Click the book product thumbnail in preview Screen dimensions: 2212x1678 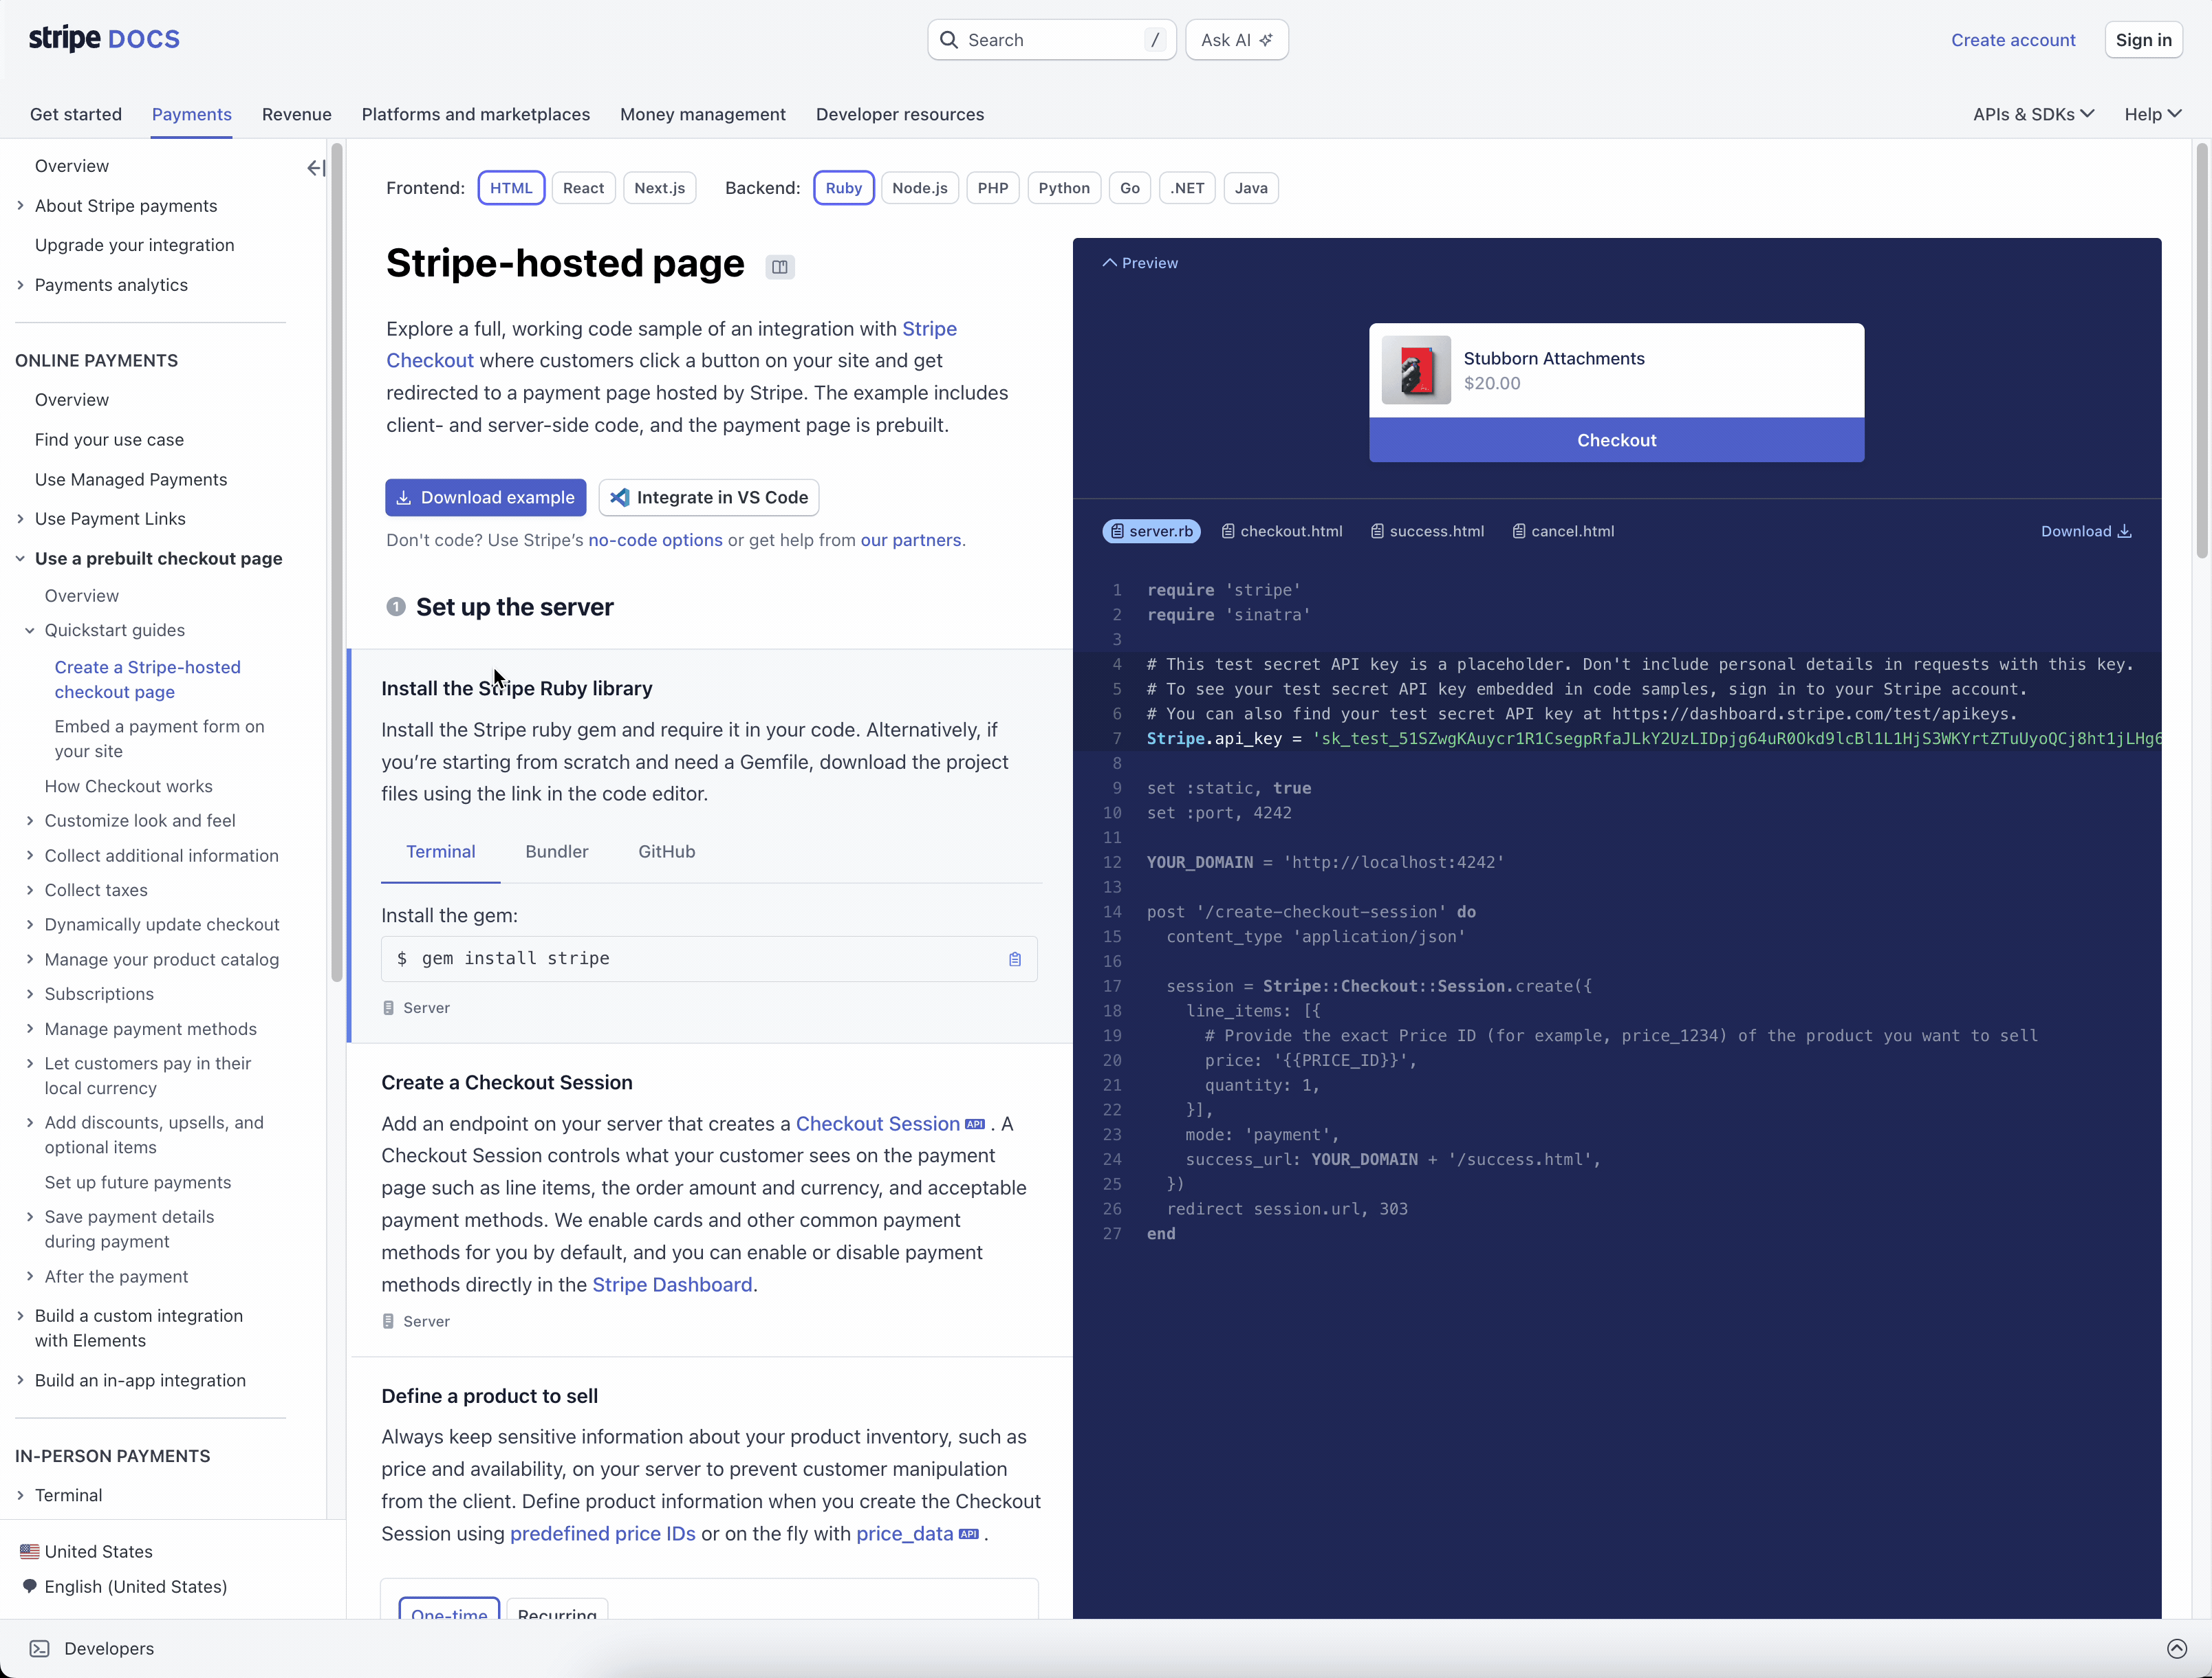[x=1415, y=370]
